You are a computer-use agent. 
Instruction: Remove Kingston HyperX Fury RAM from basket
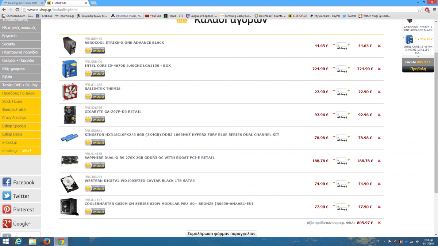click(379, 138)
